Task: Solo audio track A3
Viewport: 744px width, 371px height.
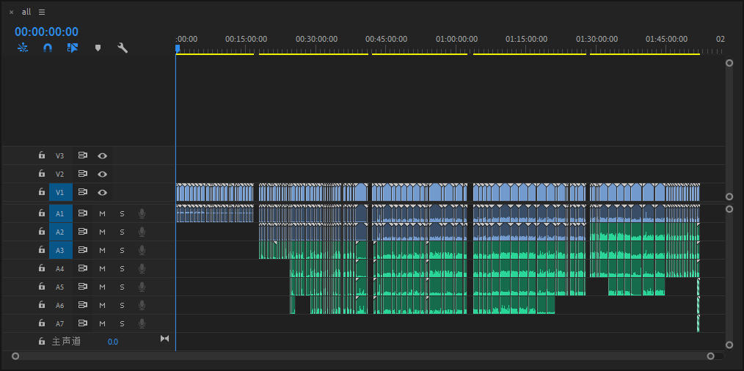Action: click(122, 250)
